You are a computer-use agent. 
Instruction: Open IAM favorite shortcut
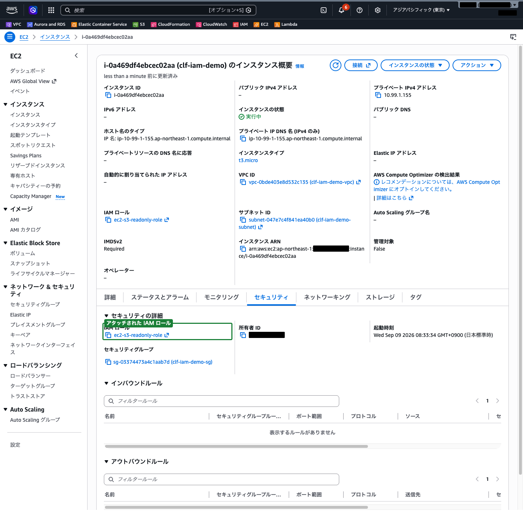(x=240, y=24)
